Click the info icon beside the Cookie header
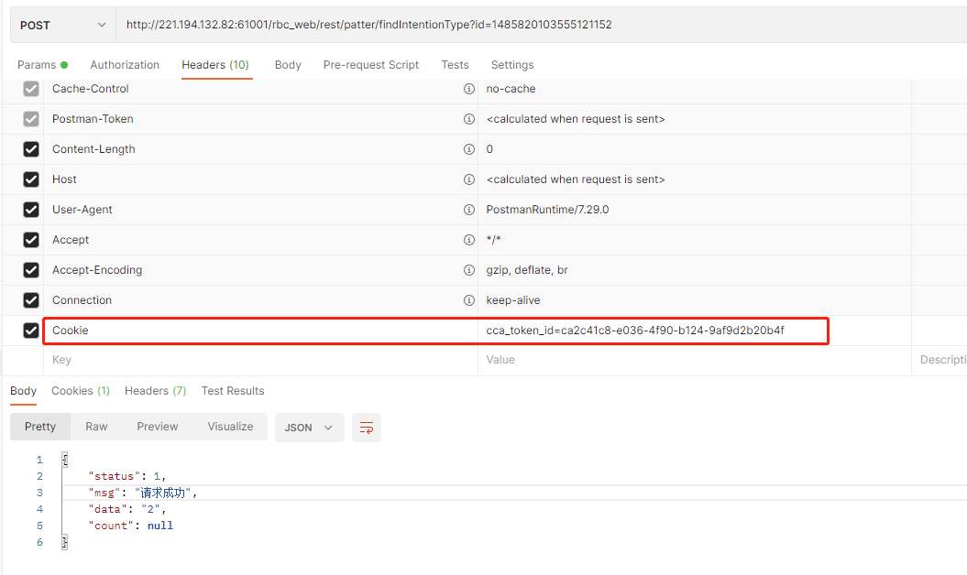This screenshot has width=967, height=575. [x=469, y=331]
